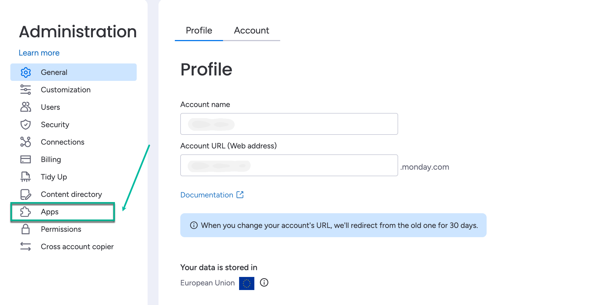Open the Security shield icon
This screenshot has width=592, height=305.
click(26, 124)
